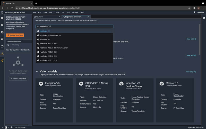The image size is (206, 129).
Task: Close the Launcher tab
Action: [59, 17]
